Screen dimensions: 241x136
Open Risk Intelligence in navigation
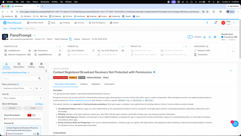point(97,23)
